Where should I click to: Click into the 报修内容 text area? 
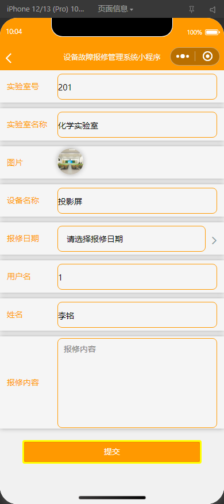coord(137,383)
